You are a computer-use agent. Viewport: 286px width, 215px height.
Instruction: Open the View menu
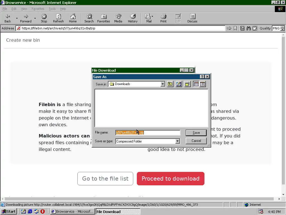tap(24, 9)
